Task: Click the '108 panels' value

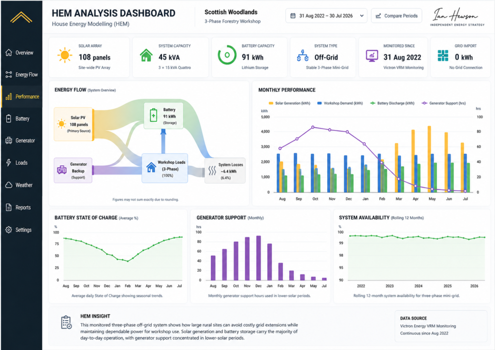Action: click(x=94, y=57)
